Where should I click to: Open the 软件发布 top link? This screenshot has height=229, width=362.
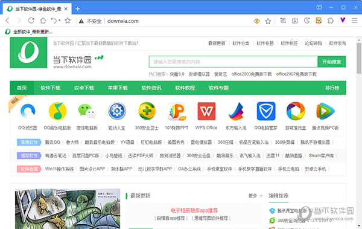337,44
